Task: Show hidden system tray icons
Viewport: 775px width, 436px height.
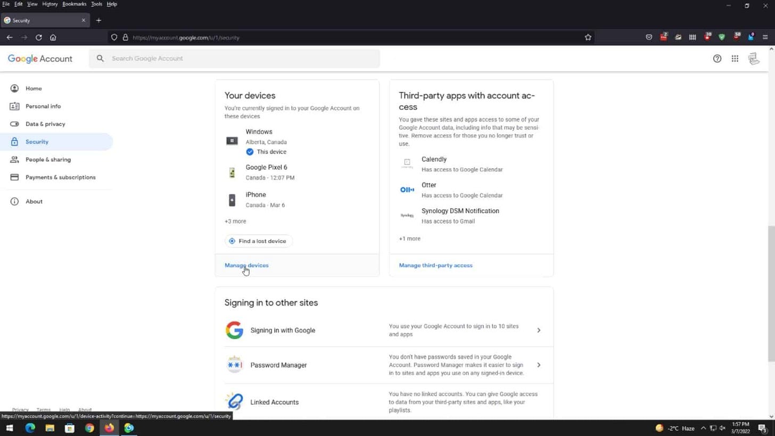Action: pyautogui.click(x=703, y=428)
